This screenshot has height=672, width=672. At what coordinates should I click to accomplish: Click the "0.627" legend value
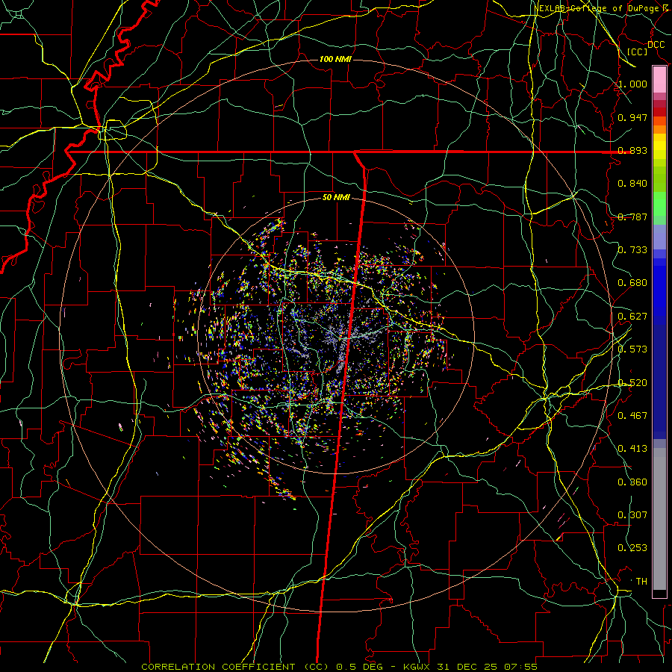[x=632, y=317]
